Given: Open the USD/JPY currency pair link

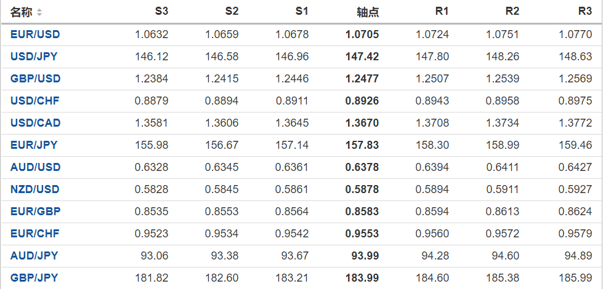Looking at the screenshot, I should 35,57.
